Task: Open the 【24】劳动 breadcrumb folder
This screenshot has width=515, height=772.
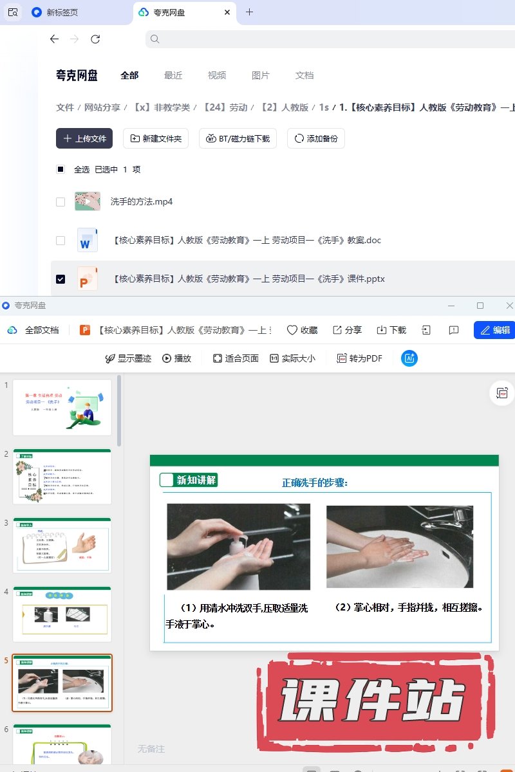Action: coord(225,107)
